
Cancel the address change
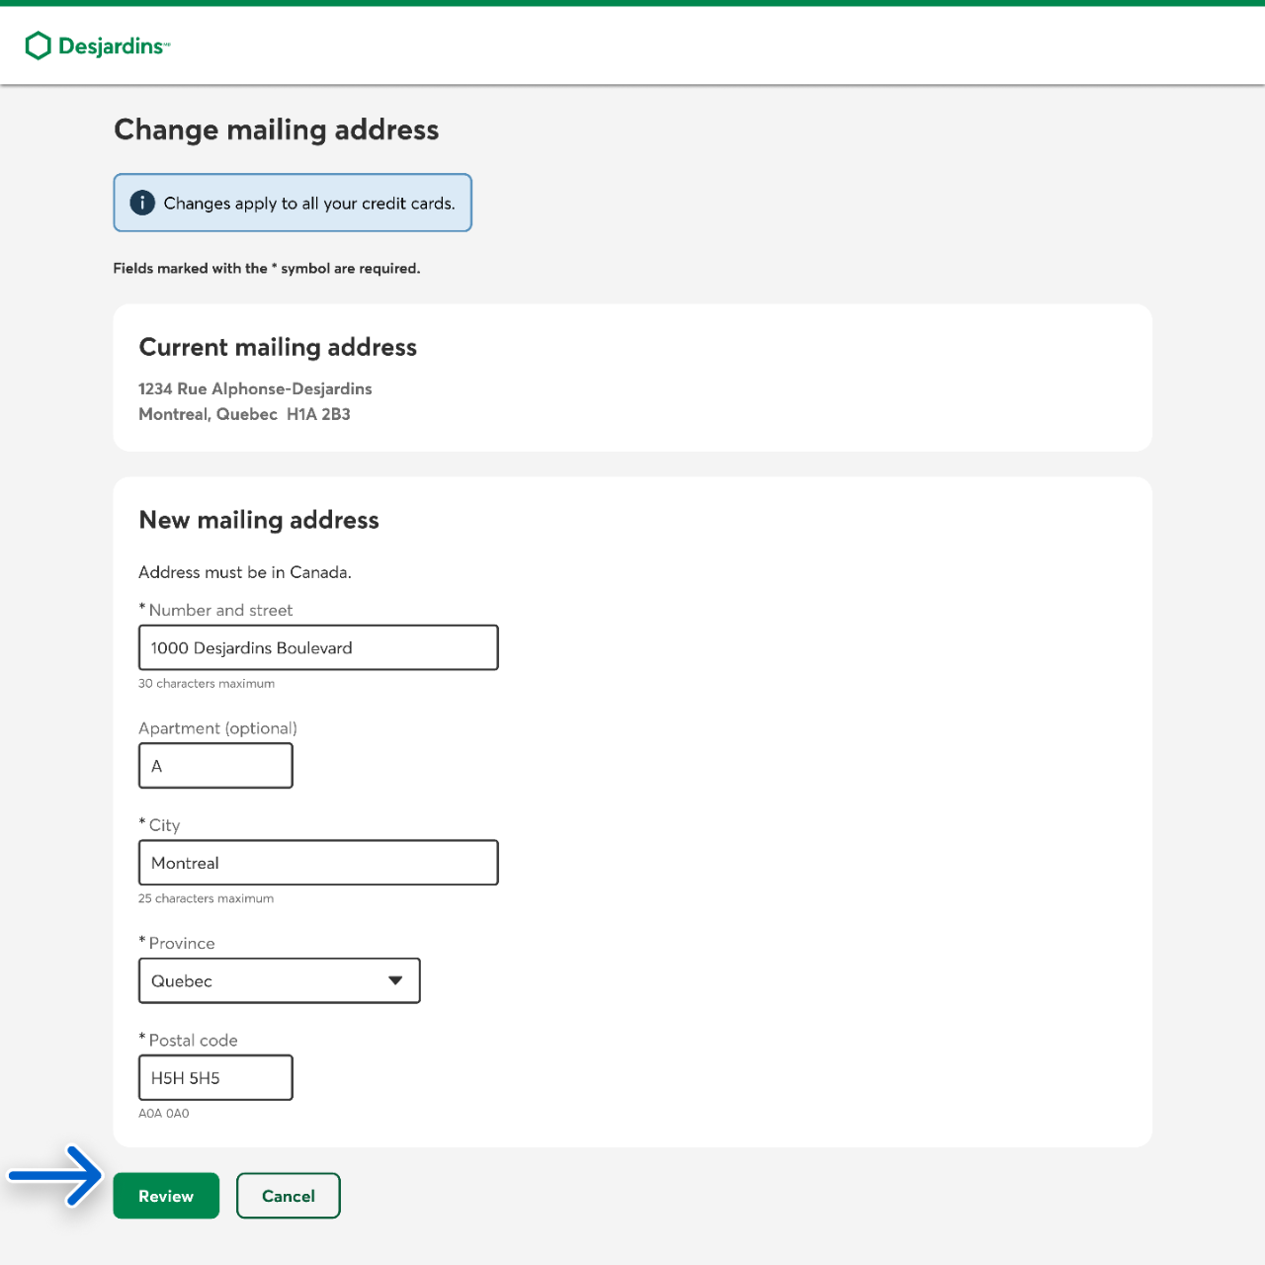click(288, 1196)
